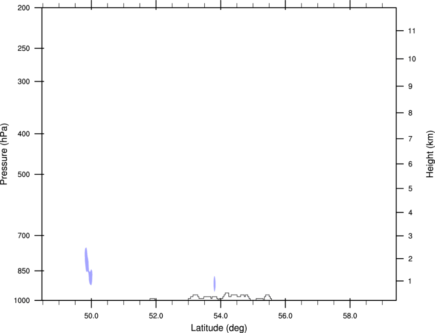Click the 56.0 latitude tick label
Screen dimensions: 435x333
(x=285, y=316)
